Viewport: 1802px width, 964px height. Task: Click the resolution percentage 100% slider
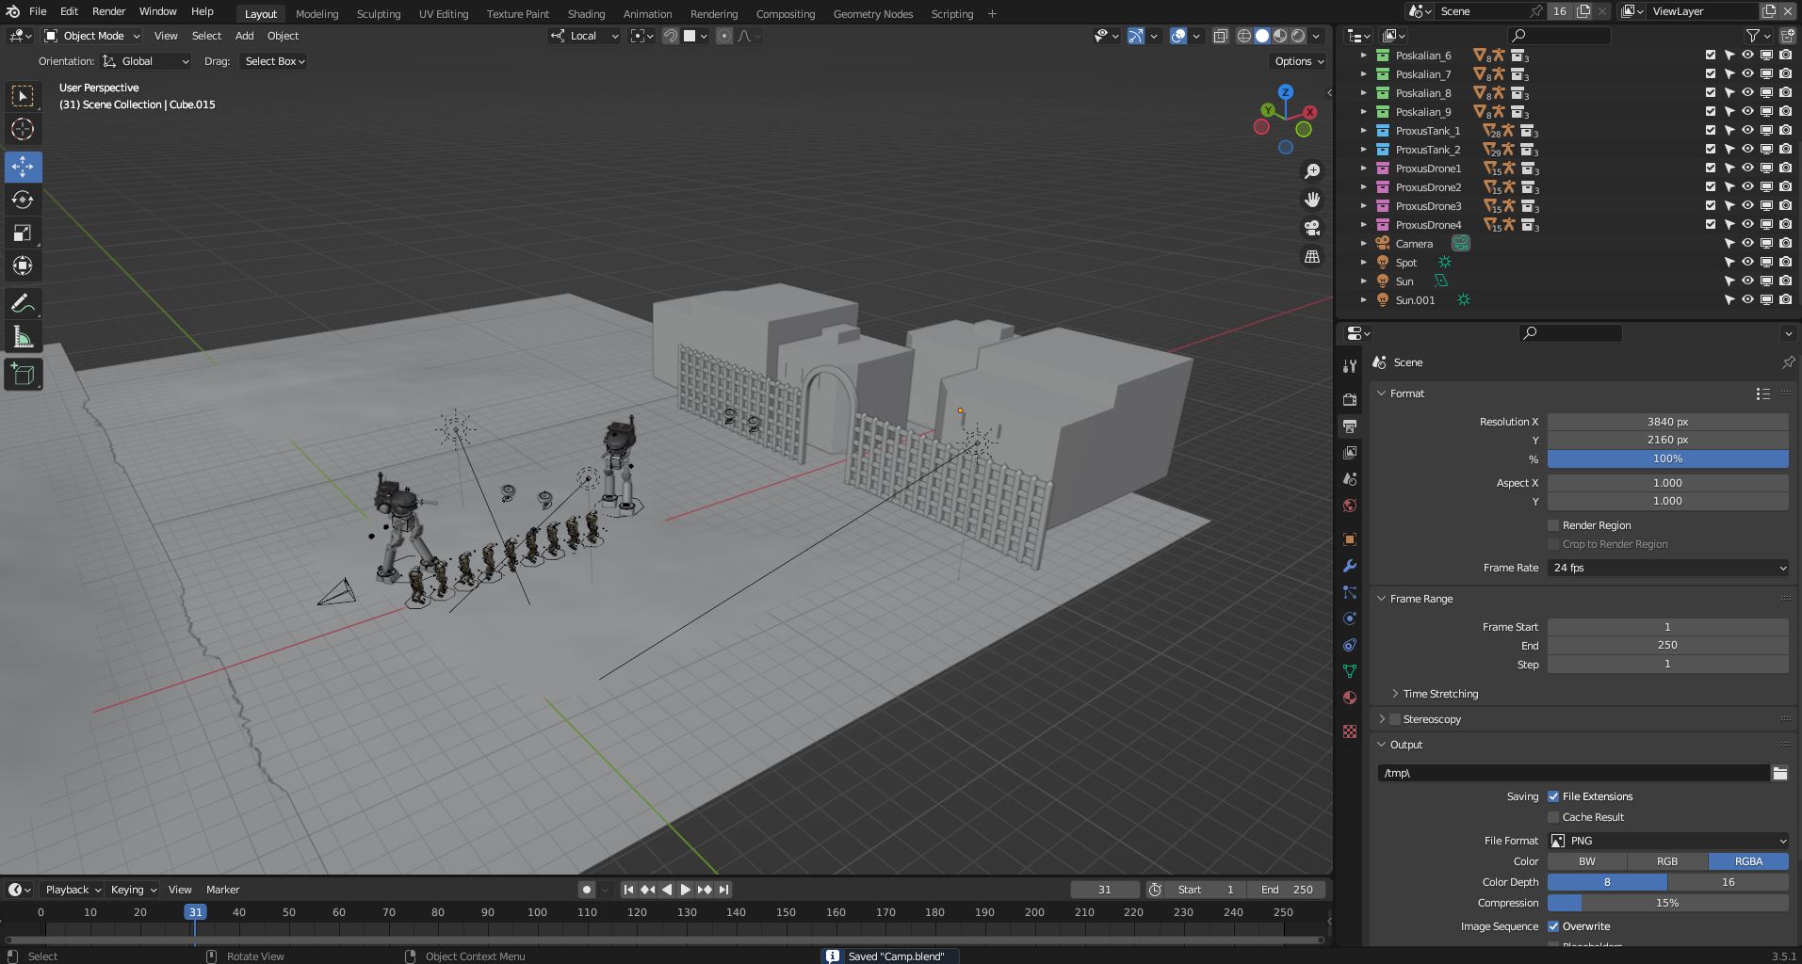point(1667,458)
